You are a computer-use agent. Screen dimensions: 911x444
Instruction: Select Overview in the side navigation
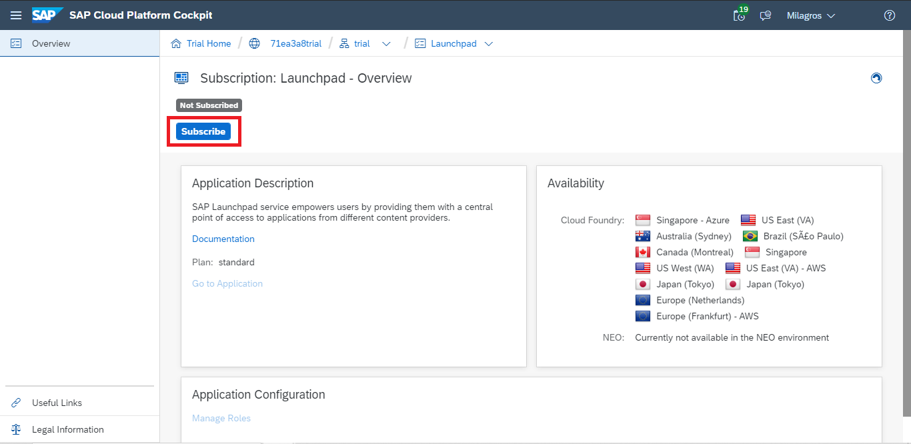tap(51, 43)
